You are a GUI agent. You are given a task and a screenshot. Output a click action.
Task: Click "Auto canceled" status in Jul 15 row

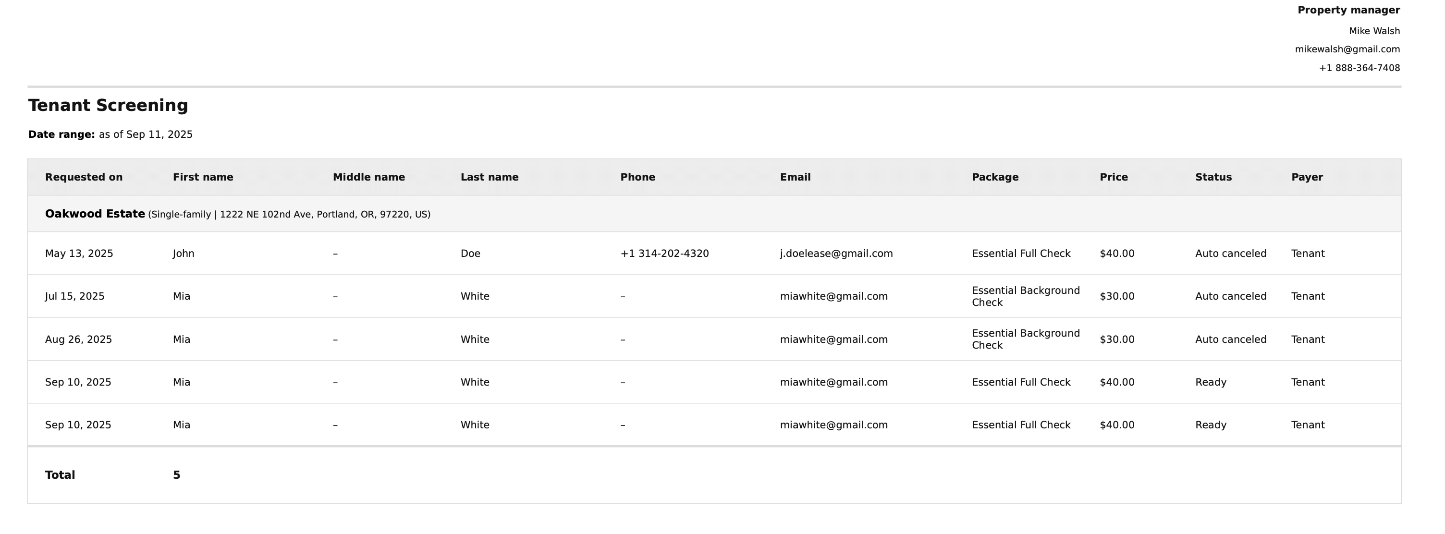click(1231, 296)
